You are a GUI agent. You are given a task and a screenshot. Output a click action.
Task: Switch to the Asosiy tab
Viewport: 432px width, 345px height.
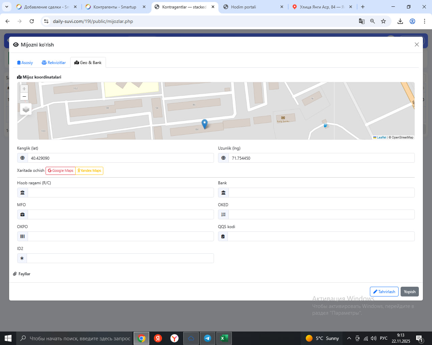[25, 63]
